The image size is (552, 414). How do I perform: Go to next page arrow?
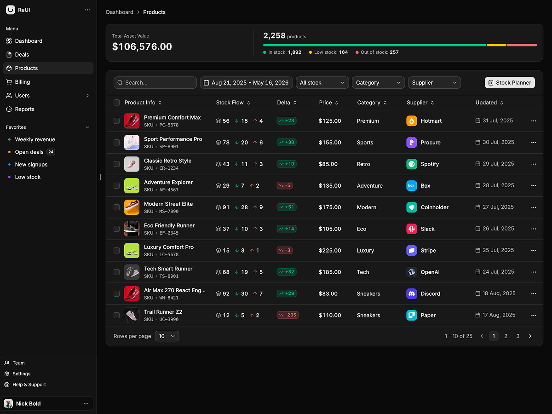coord(530,336)
